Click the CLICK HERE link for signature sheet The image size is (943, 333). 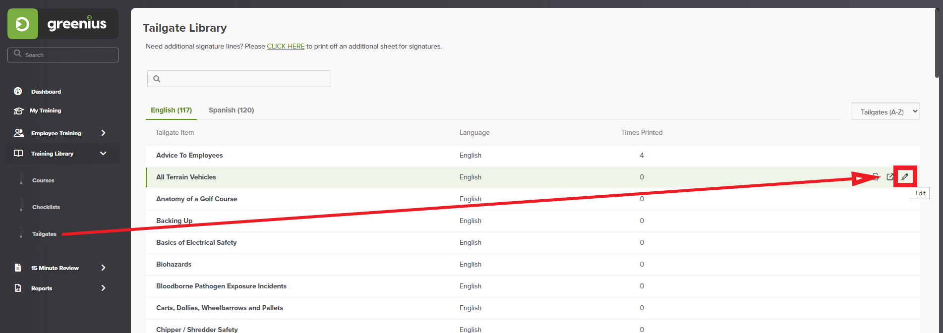click(x=286, y=46)
